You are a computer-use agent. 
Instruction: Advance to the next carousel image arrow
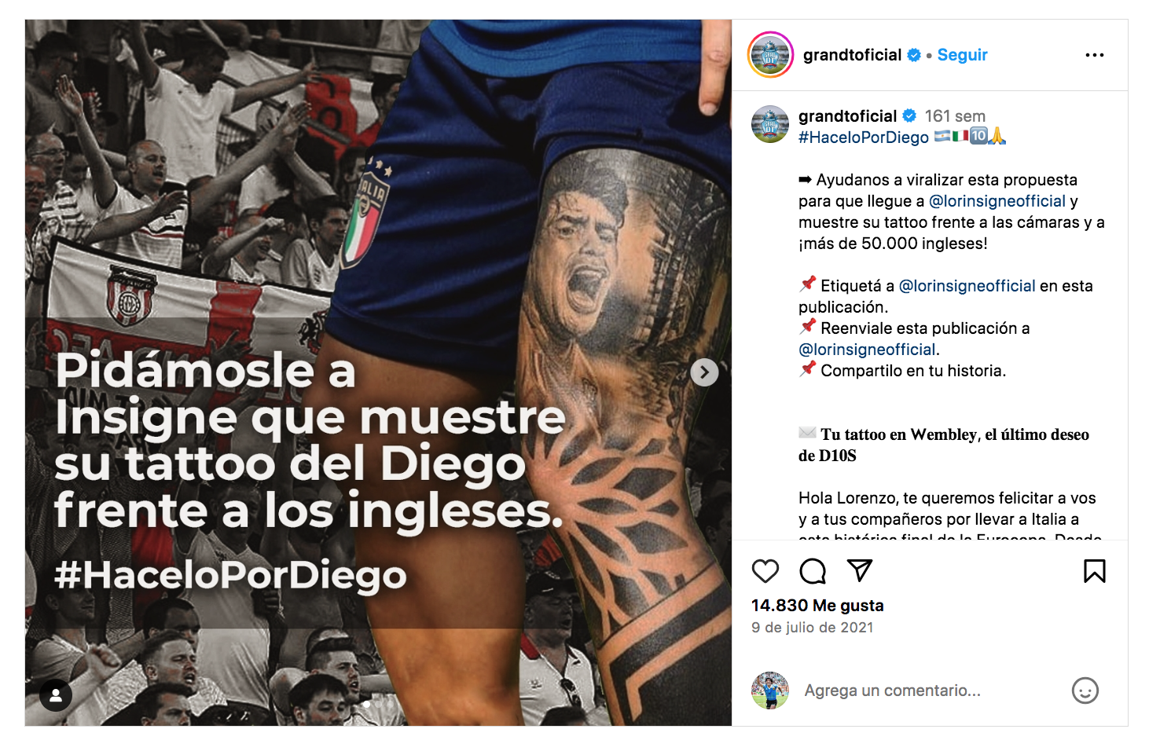[704, 372]
